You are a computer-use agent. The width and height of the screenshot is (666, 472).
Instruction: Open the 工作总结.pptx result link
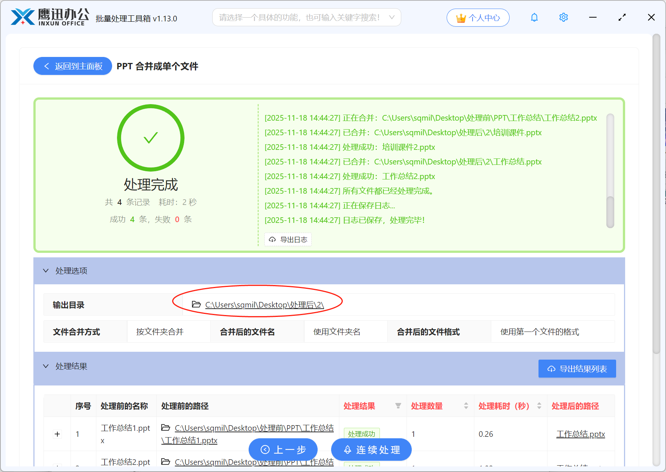pyautogui.click(x=580, y=434)
